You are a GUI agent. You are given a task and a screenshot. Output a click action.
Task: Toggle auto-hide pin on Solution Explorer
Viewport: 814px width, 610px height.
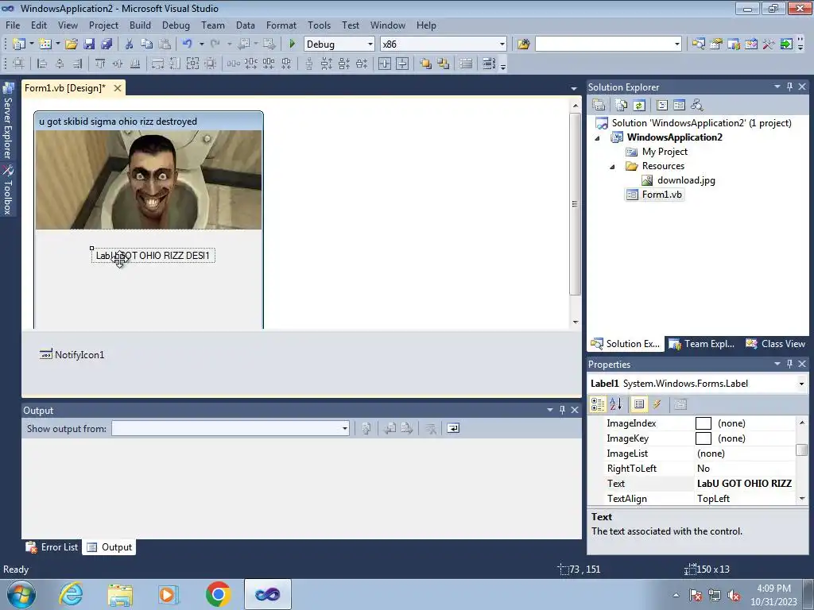coord(789,87)
